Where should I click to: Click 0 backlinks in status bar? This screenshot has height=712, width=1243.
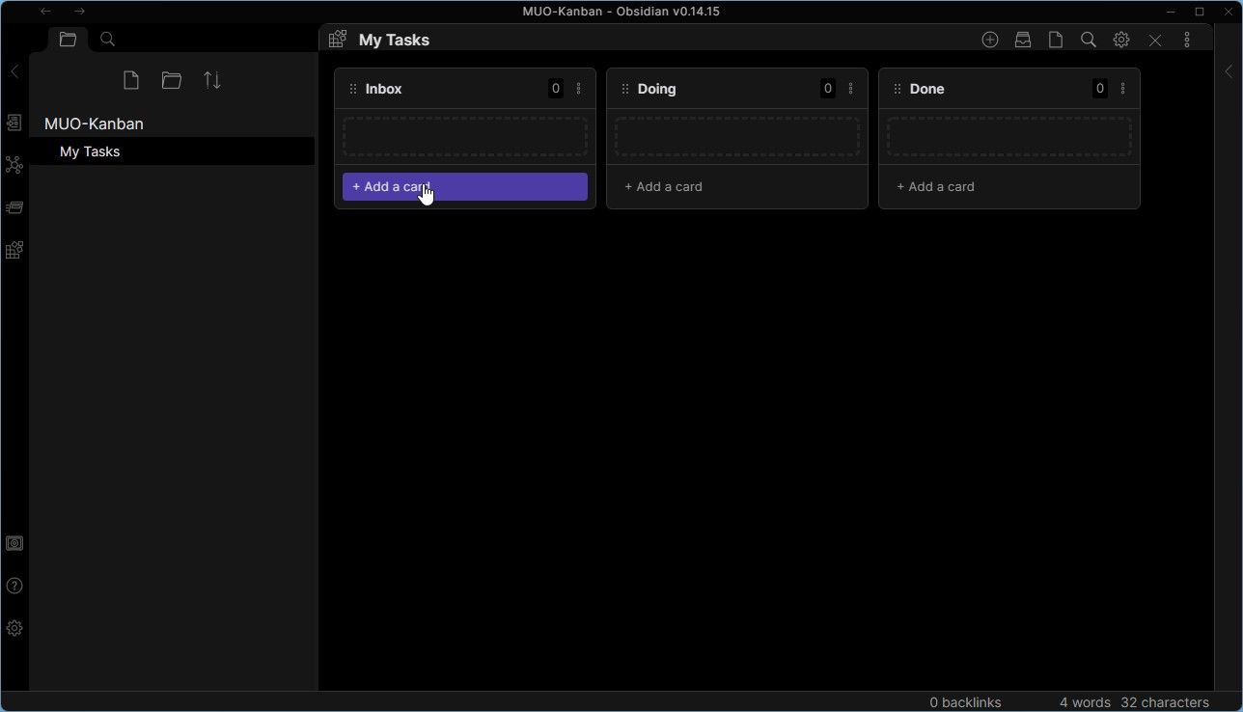point(965,702)
